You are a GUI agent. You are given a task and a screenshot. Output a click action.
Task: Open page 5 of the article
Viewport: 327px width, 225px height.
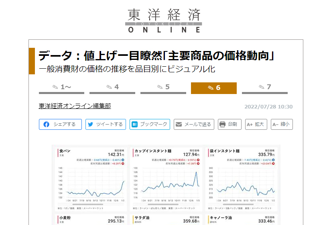(x=163, y=88)
